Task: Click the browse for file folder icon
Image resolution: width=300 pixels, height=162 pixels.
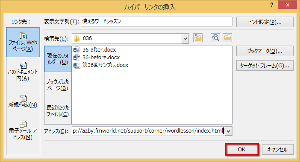Action: 227,38
